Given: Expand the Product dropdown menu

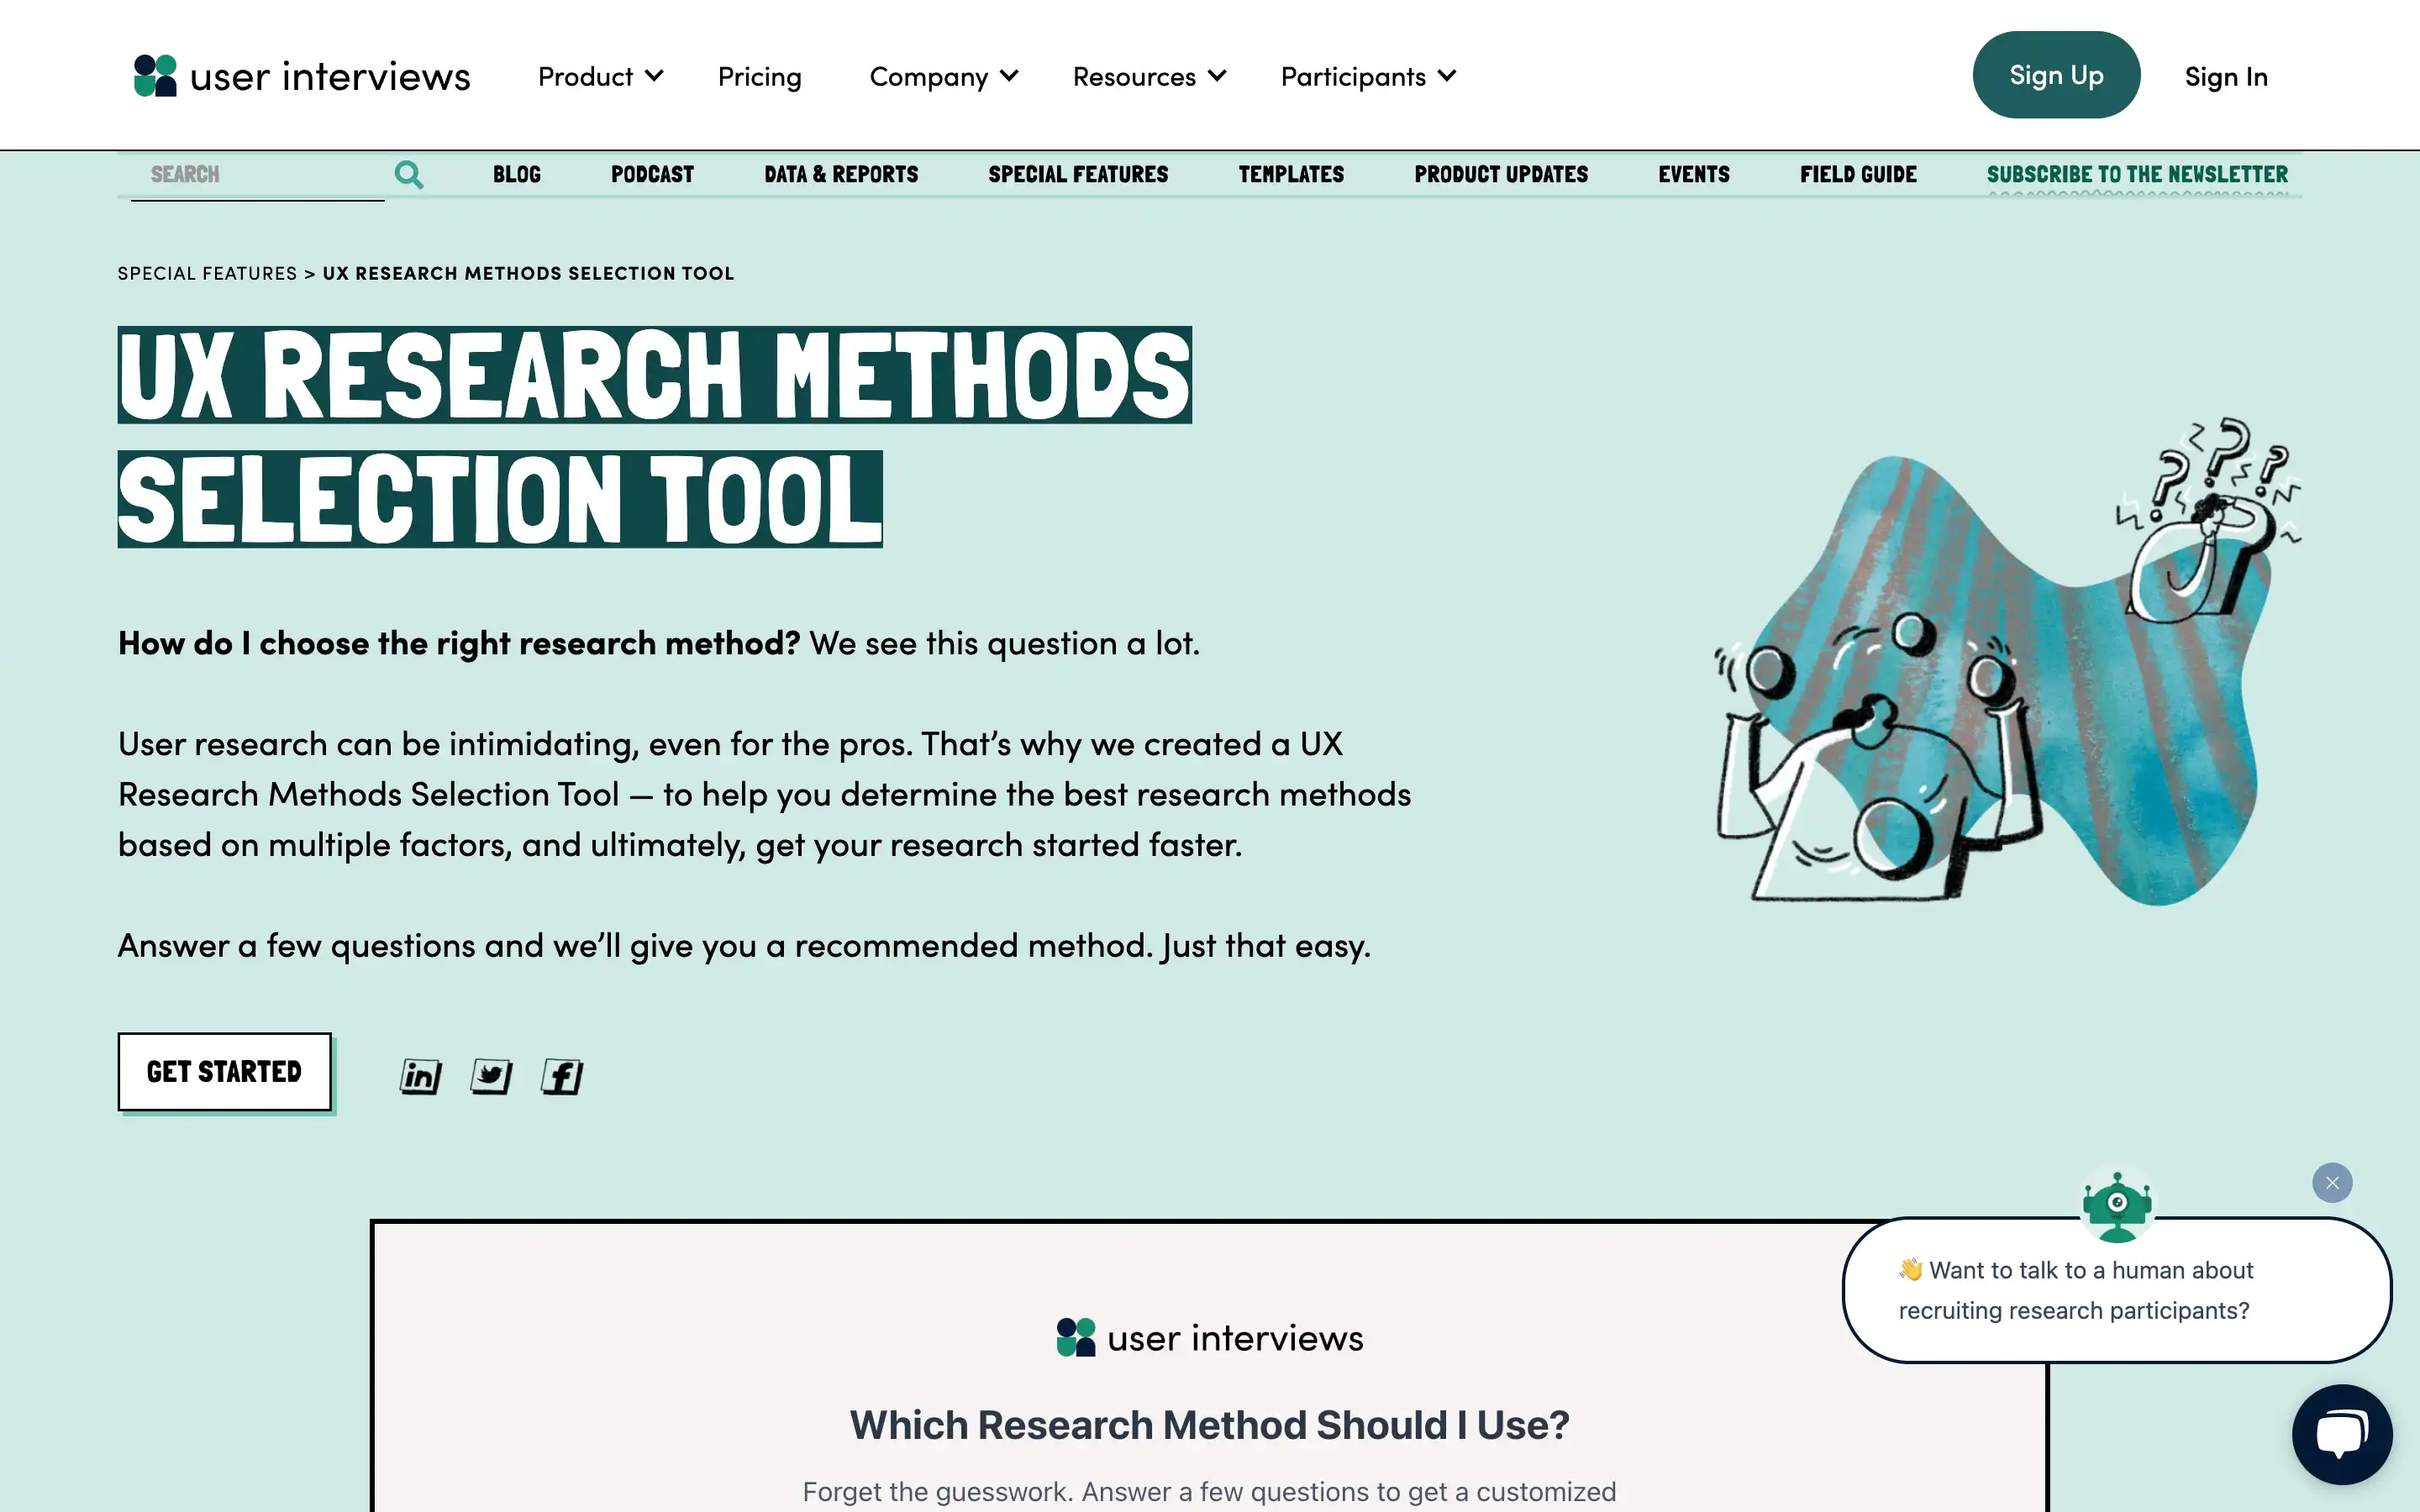Looking at the screenshot, I should pyautogui.click(x=600, y=77).
